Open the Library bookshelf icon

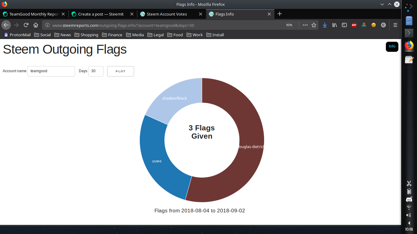coord(335,25)
